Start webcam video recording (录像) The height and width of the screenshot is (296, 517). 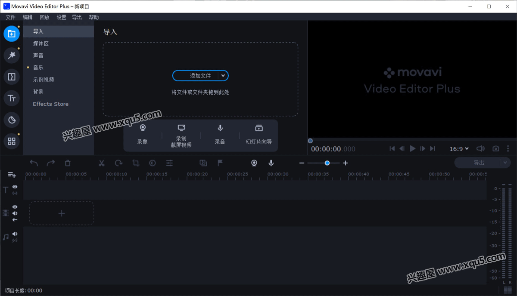pos(143,135)
